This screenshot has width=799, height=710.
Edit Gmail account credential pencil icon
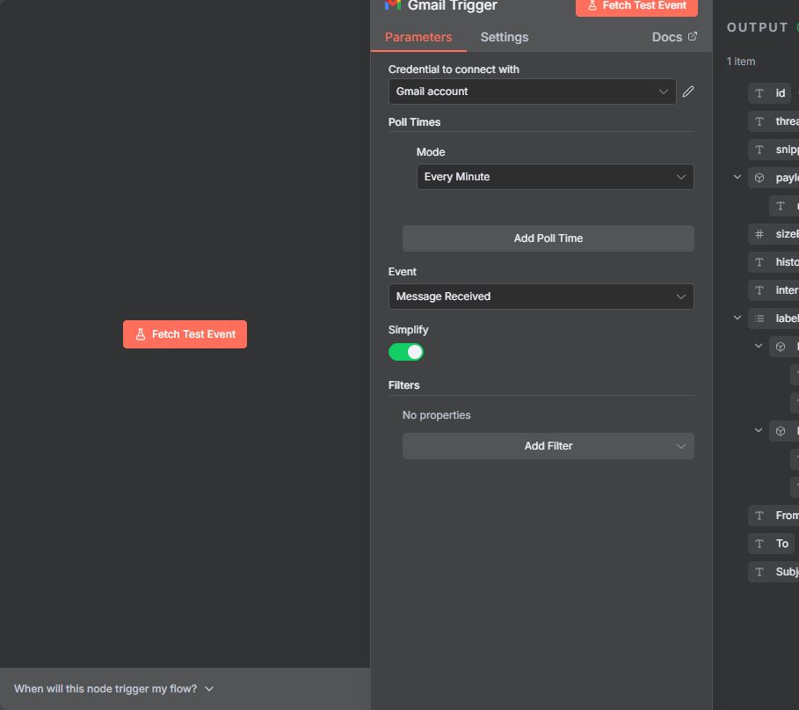(x=688, y=91)
